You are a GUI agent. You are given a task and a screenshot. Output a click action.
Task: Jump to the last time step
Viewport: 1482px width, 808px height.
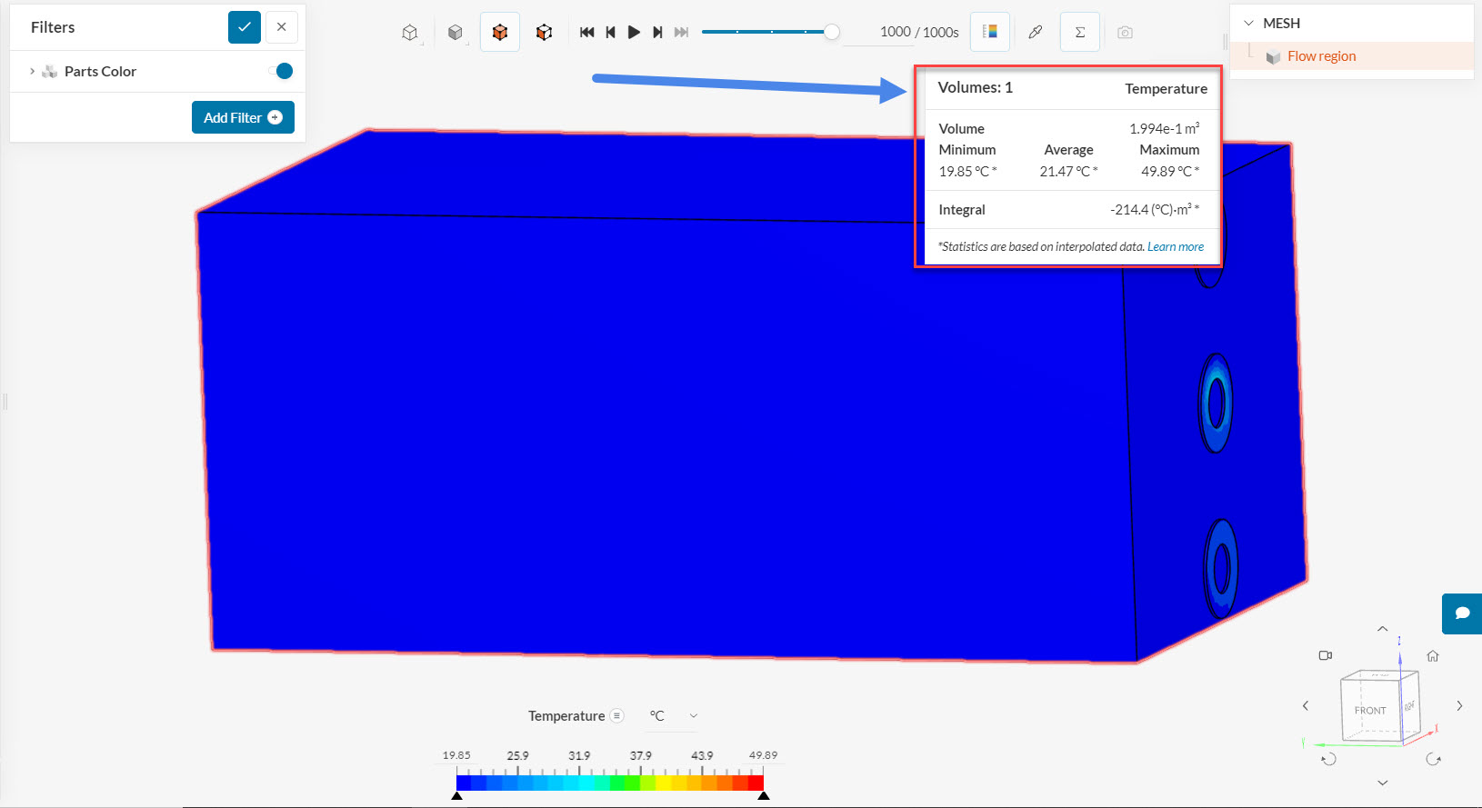click(681, 33)
